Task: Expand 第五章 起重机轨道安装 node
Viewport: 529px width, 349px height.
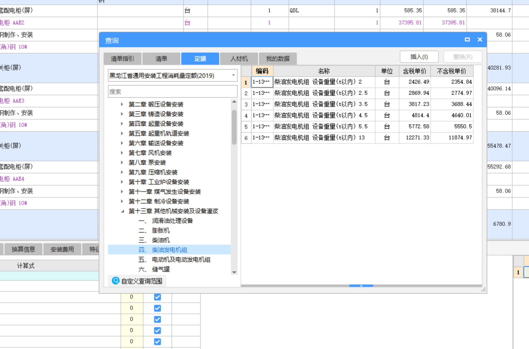Action: (x=122, y=133)
